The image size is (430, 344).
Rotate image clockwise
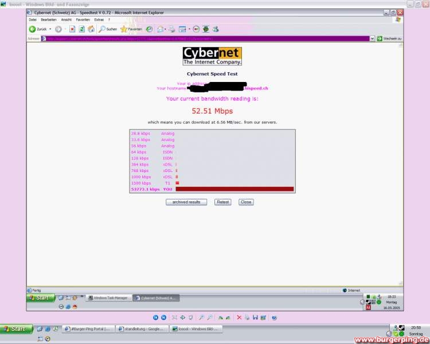tap(220, 317)
